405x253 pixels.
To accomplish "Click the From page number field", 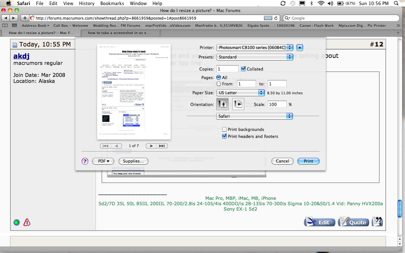I will click(246, 84).
